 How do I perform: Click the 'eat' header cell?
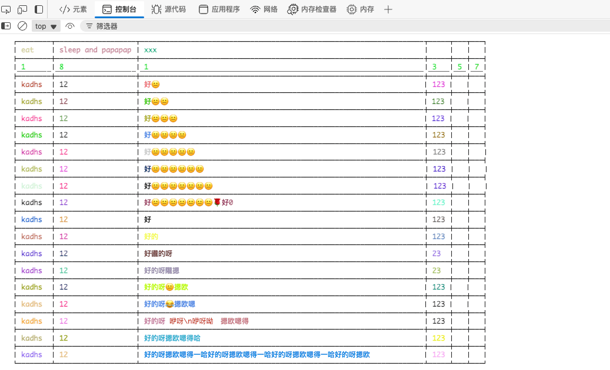[x=27, y=50]
